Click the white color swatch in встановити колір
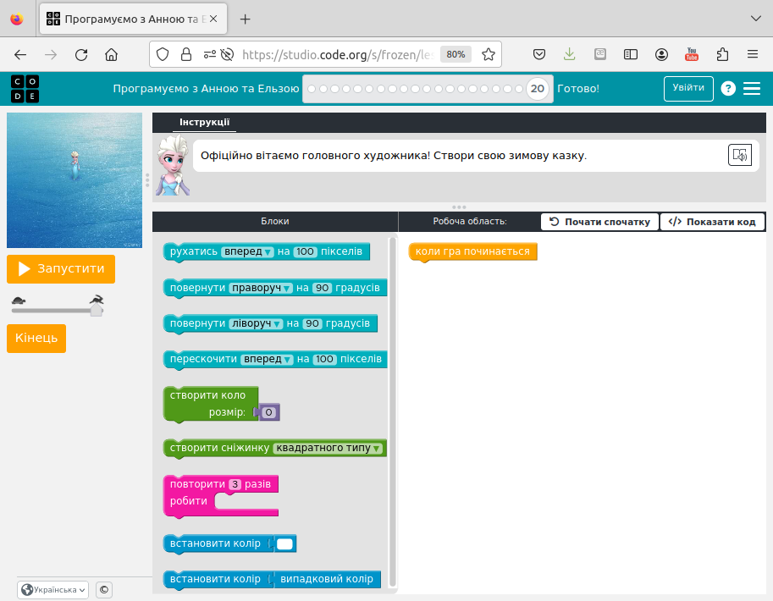The height and width of the screenshot is (601, 773). (x=284, y=543)
